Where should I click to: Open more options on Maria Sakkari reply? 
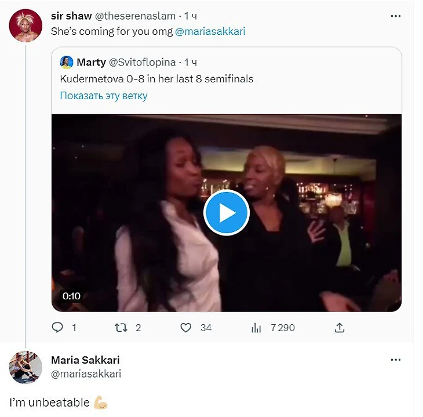396,360
